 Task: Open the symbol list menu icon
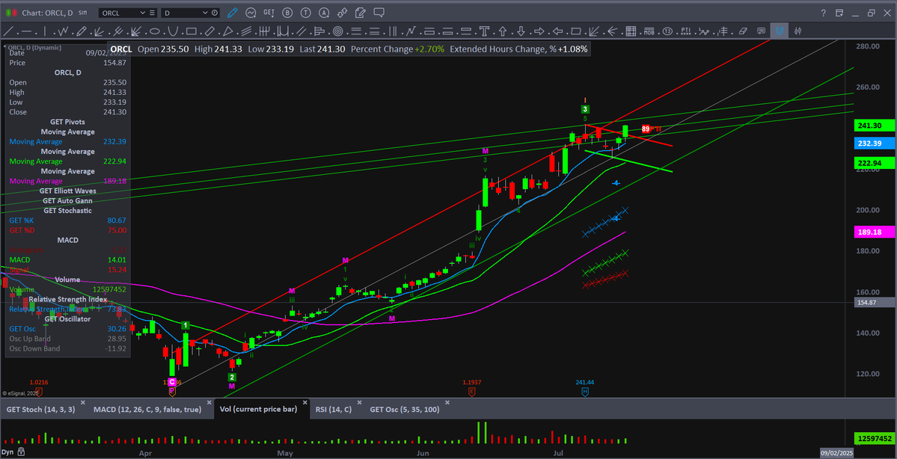tap(152, 13)
